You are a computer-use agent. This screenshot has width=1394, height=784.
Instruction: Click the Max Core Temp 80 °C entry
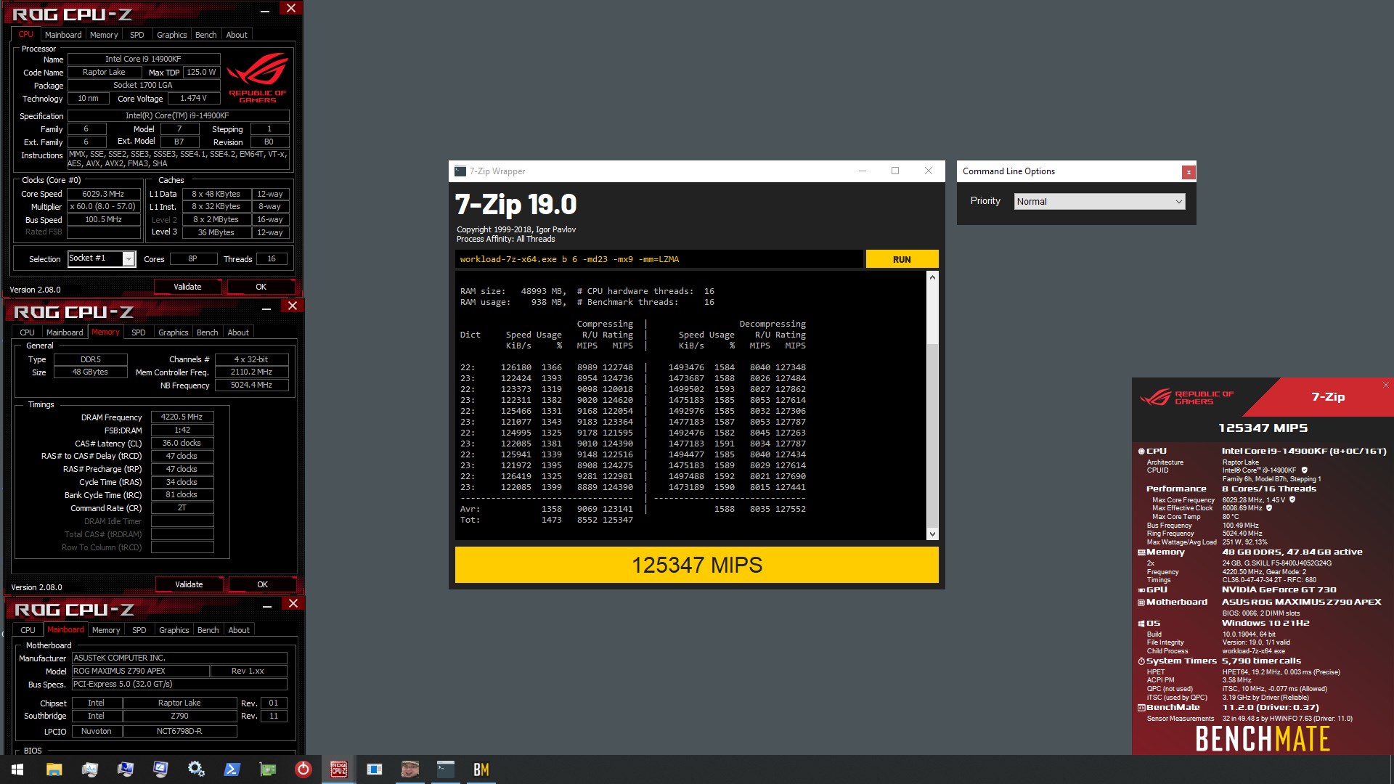(x=1194, y=517)
